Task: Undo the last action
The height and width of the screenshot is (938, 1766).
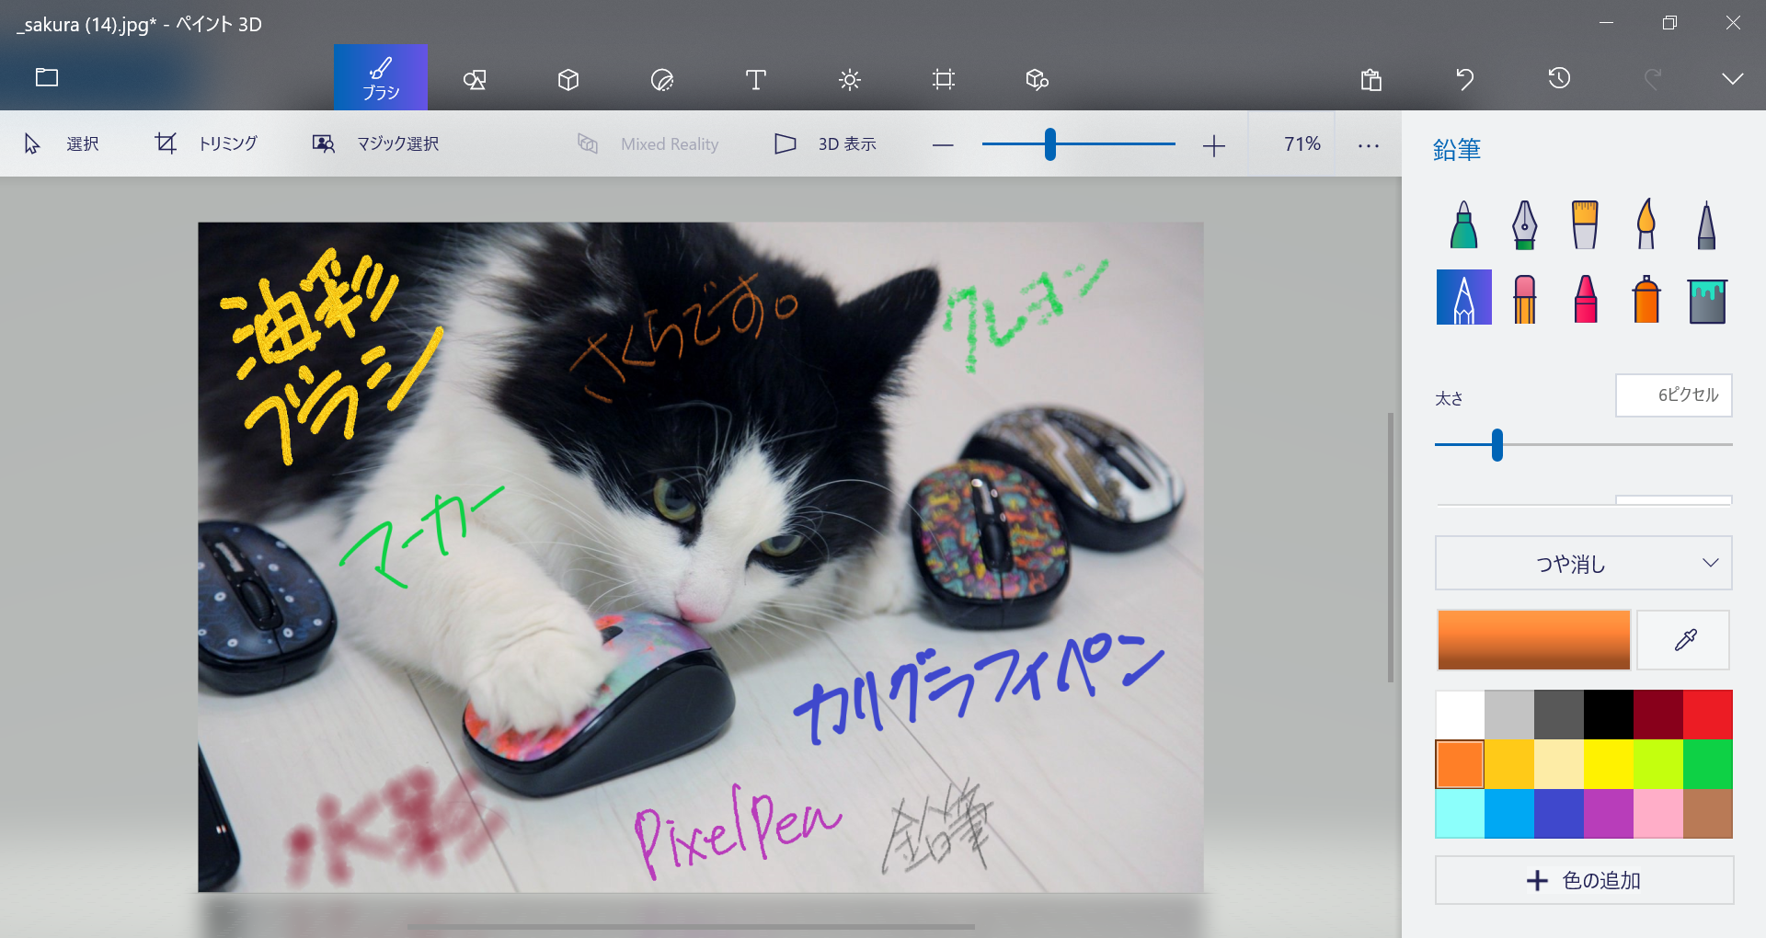Action: (1465, 80)
